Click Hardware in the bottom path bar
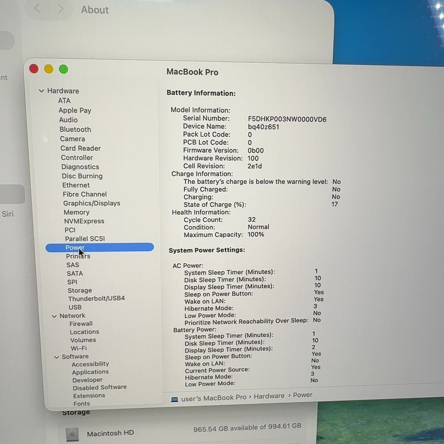The image size is (444, 444). click(269, 396)
